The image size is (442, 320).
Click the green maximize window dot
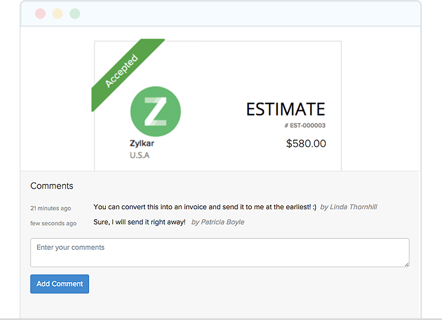[x=75, y=14]
